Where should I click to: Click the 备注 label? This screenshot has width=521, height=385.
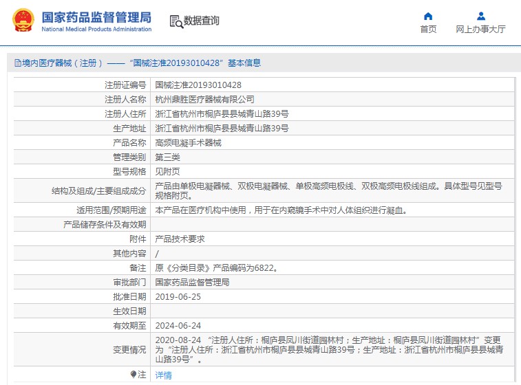pyautogui.click(x=138, y=268)
